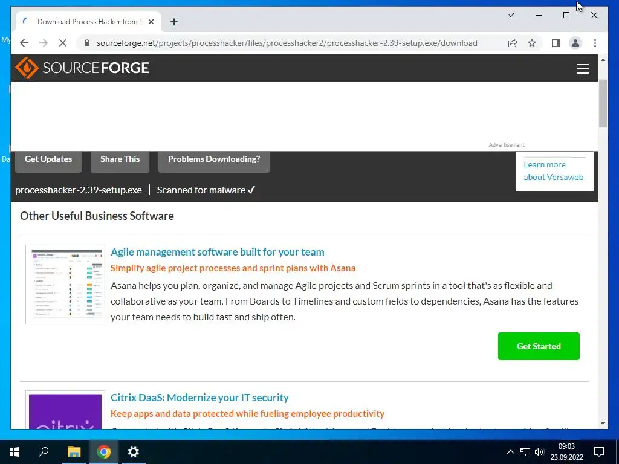Bookmark this page with the star icon
The width and height of the screenshot is (619, 464).
[x=532, y=43]
